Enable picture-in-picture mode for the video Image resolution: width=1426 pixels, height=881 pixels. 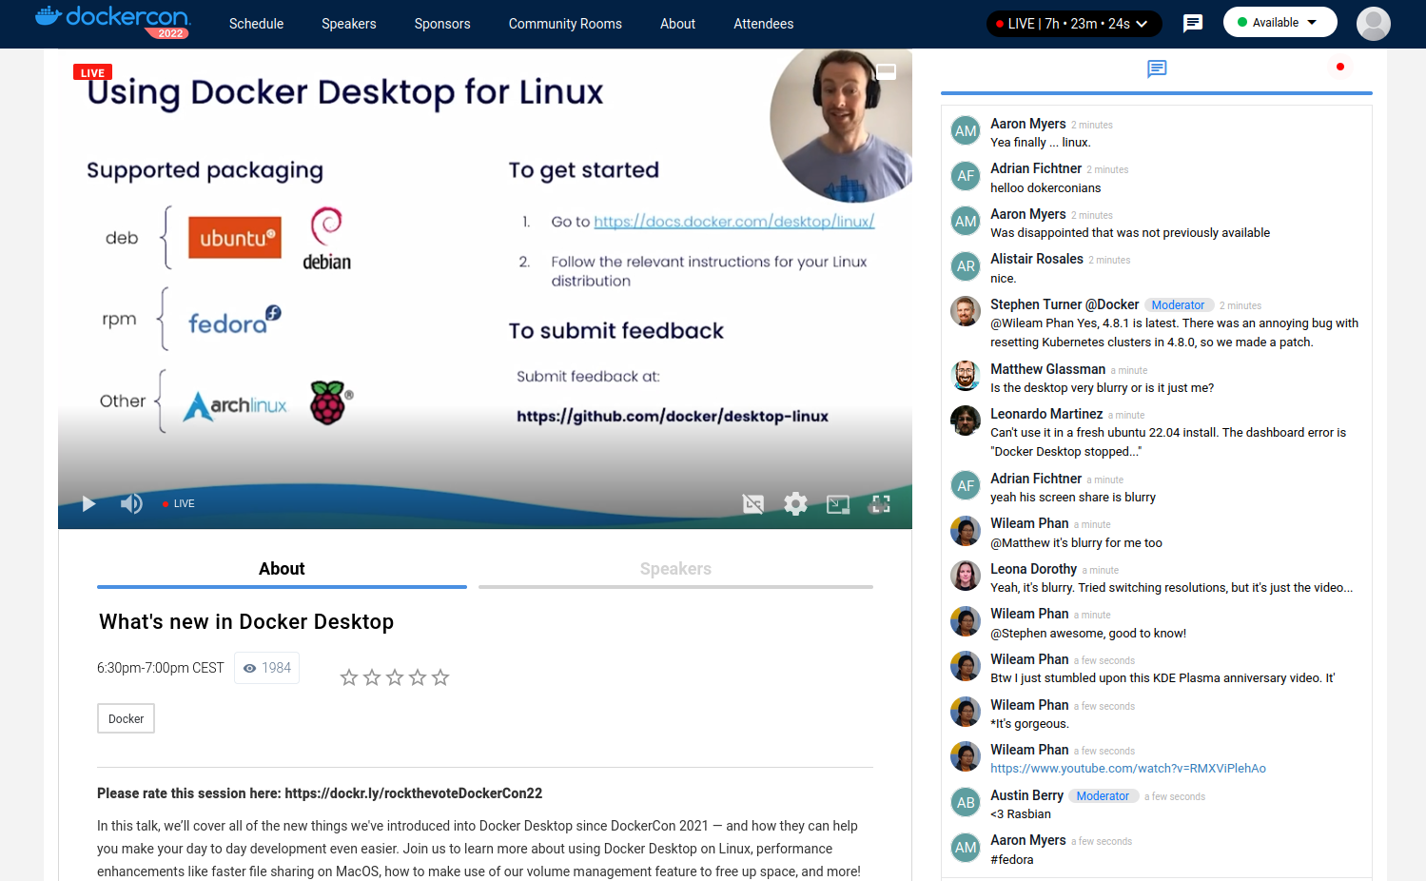coord(838,504)
